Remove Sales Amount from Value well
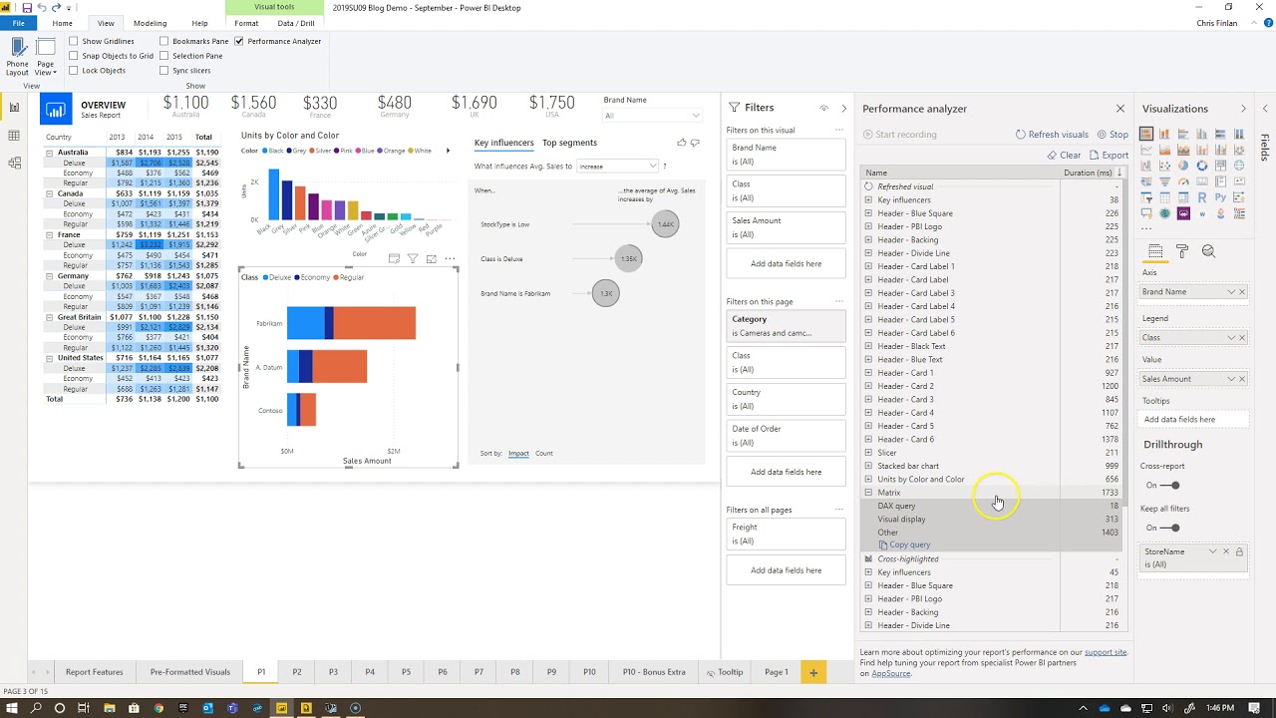1276x718 pixels. [x=1242, y=379]
